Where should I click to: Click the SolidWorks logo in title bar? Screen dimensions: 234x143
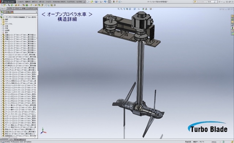pos(8,2)
